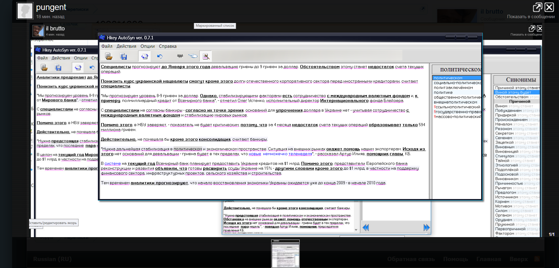Click the synonymize arrows icon in front toolbar
Screen dimensions: 559x268
(145, 56)
